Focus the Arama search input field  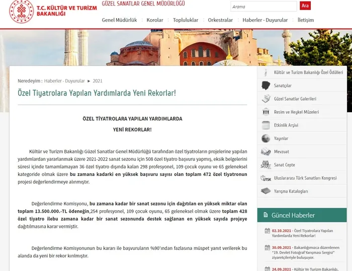pyautogui.click(x=263, y=7)
